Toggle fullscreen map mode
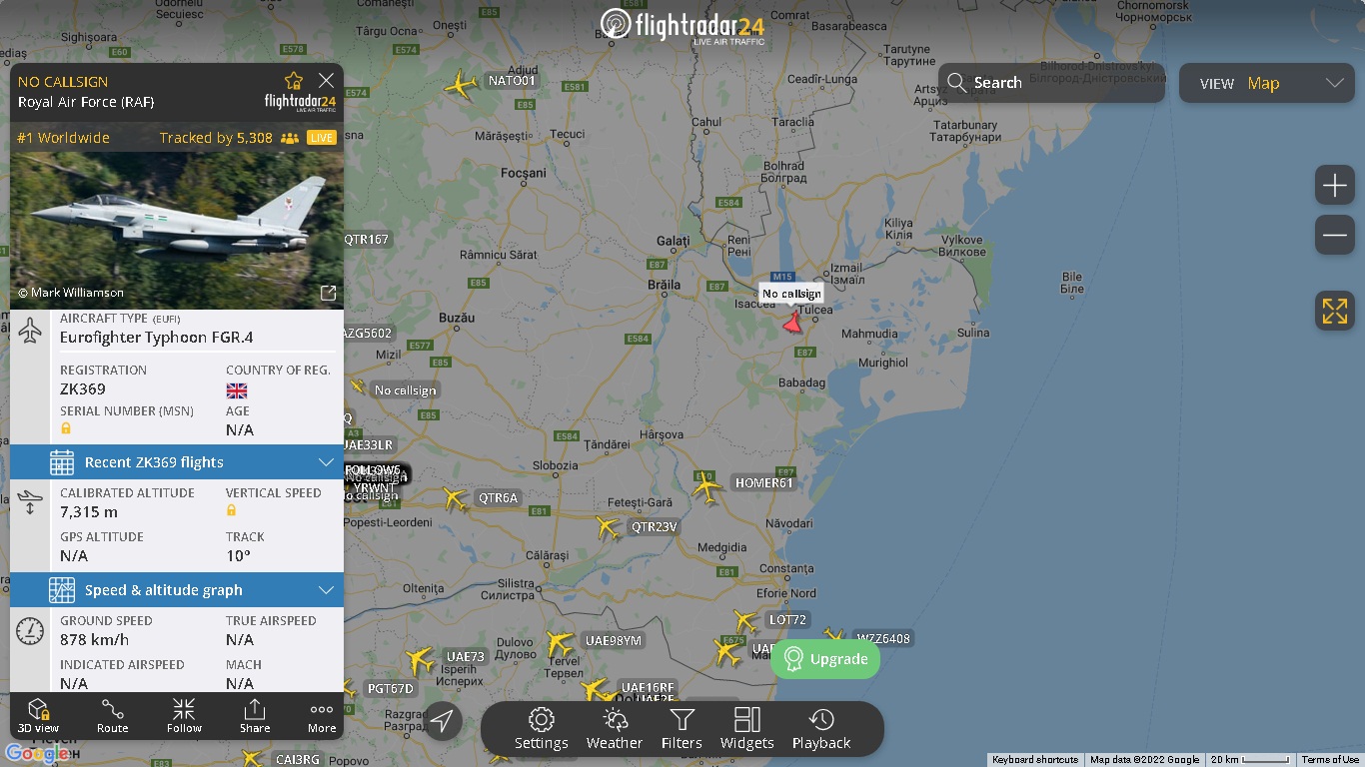The width and height of the screenshot is (1365, 767). pyautogui.click(x=1335, y=311)
